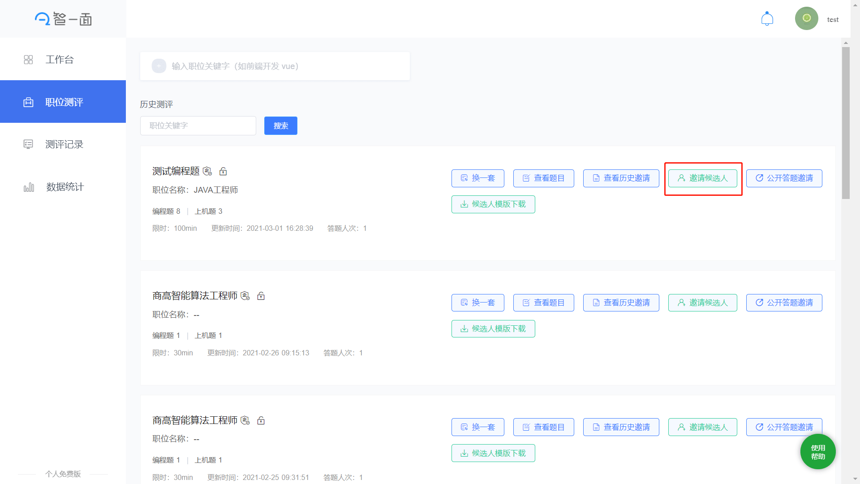Click 换一套 in the 2021-02-26 assessment card
This screenshot has height=484, width=860.
(477, 302)
